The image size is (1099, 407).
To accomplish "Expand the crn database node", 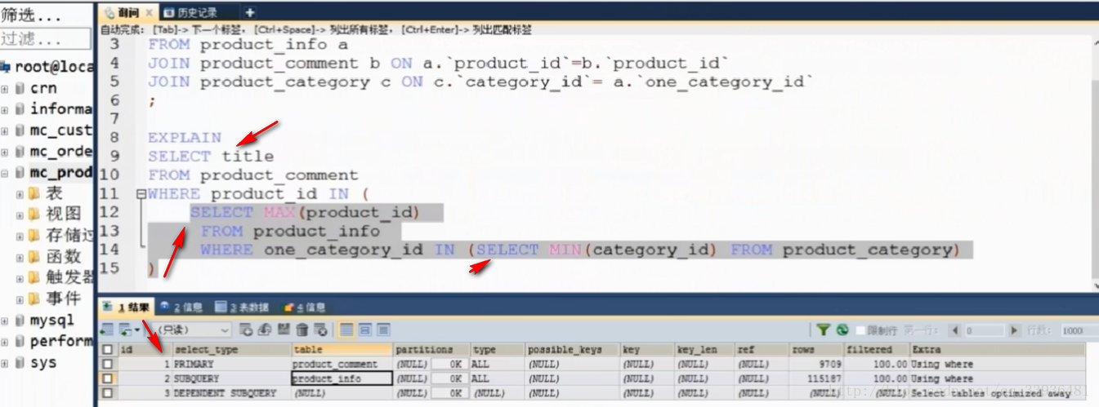I will pyautogui.click(x=5, y=88).
